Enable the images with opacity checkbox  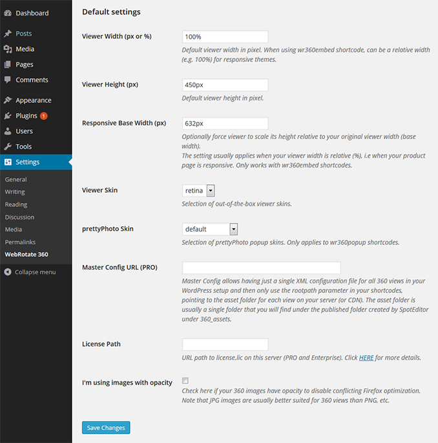click(185, 380)
